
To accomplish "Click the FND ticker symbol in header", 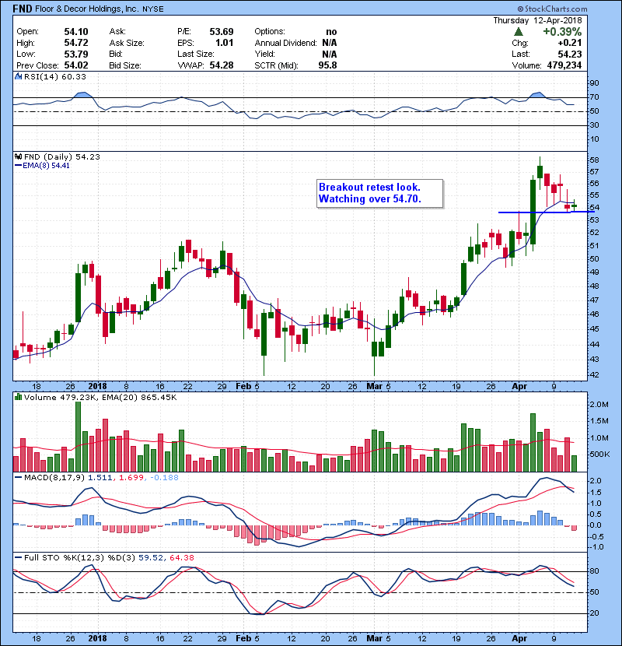I will [x=23, y=9].
